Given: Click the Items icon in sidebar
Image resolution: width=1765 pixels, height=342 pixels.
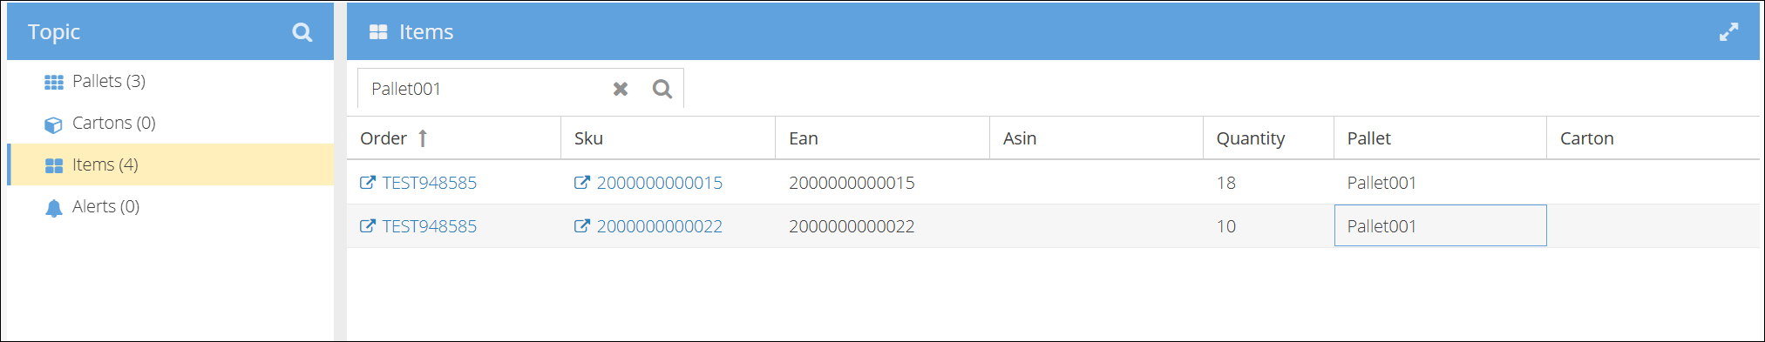Looking at the screenshot, I should 54,165.
